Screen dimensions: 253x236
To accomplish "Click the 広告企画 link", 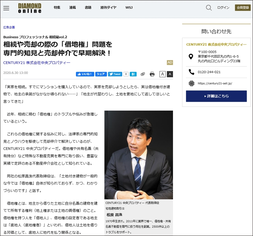I will [9, 27].
